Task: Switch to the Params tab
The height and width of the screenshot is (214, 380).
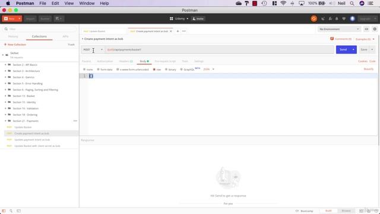Action: pyautogui.click(x=86, y=61)
